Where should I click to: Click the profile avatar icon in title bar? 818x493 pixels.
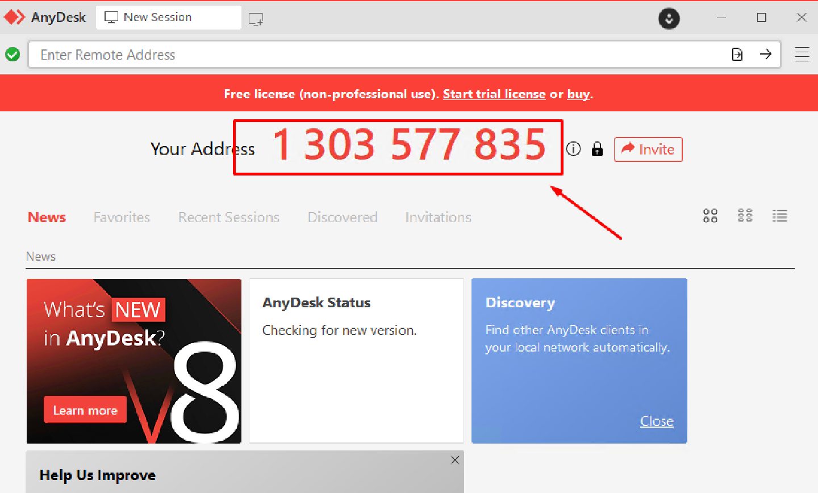(669, 18)
